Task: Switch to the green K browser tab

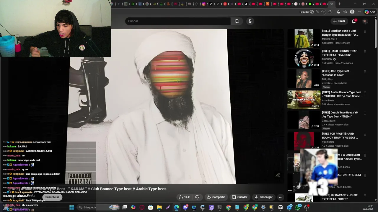Action: tap(310, 4)
